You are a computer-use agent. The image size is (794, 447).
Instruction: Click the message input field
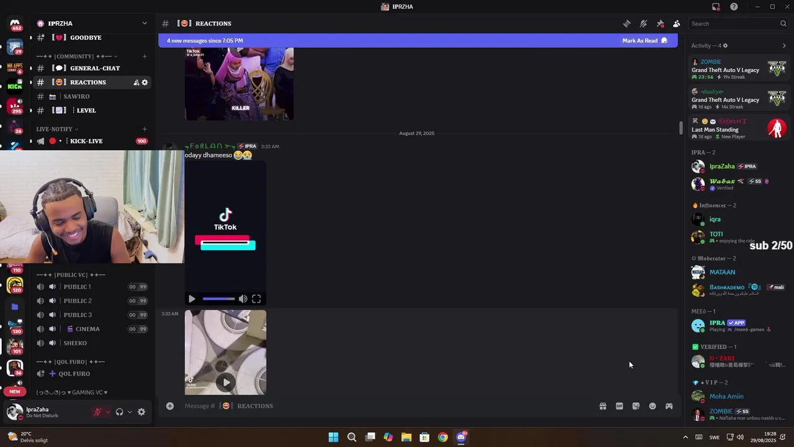click(x=388, y=406)
